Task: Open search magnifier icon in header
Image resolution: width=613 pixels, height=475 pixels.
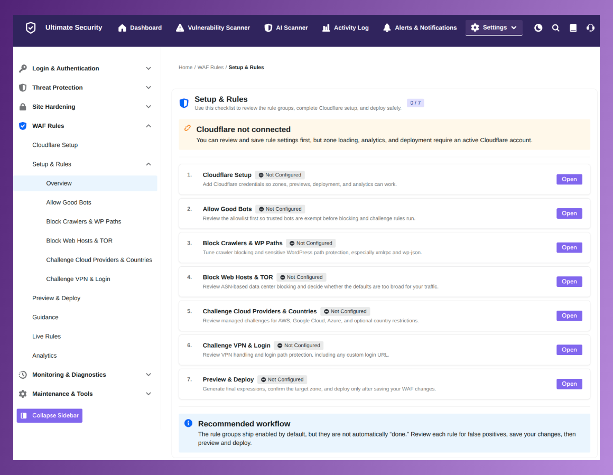Action: [x=555, y=28]
